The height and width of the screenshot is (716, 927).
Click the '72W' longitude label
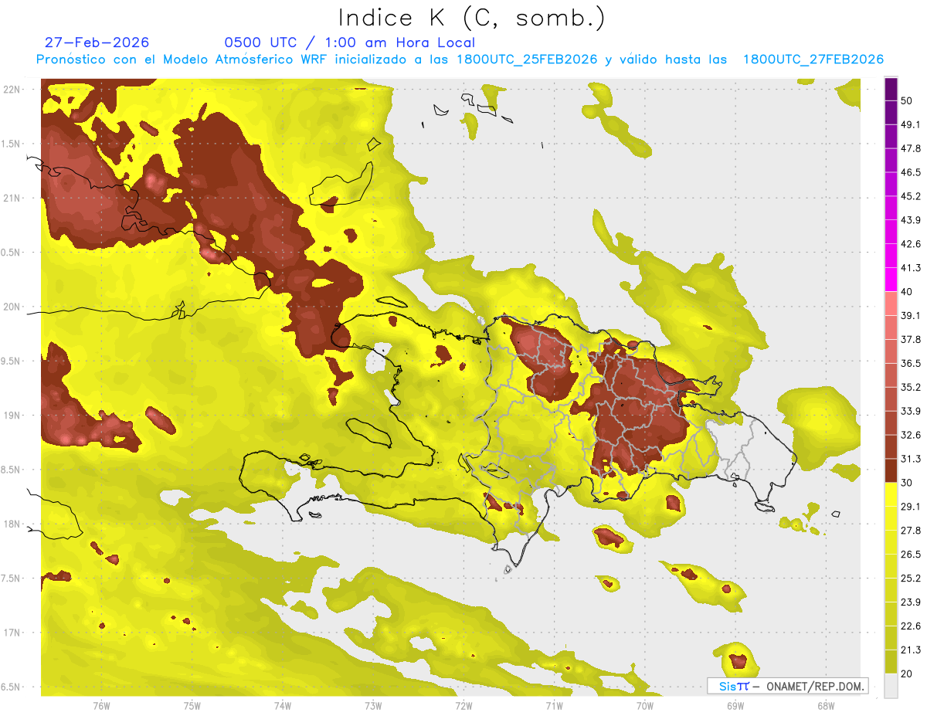click(463, 705)
